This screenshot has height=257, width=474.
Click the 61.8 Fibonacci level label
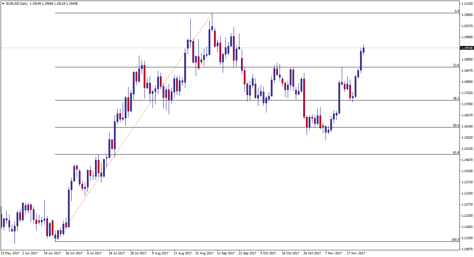pos(456,153)
